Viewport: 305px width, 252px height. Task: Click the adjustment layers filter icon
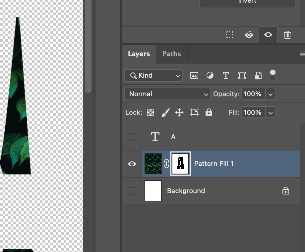tap(210, 75)
